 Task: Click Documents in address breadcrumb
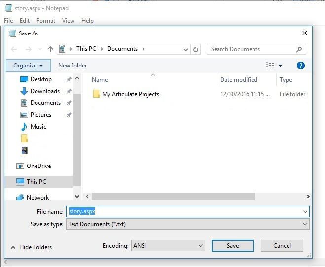tap(122, 49)
